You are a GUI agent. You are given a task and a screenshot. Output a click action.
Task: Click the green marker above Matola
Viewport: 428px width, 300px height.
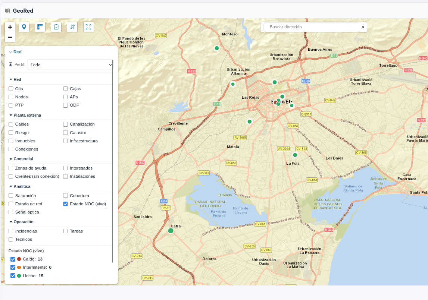click(x=250, y=121)
